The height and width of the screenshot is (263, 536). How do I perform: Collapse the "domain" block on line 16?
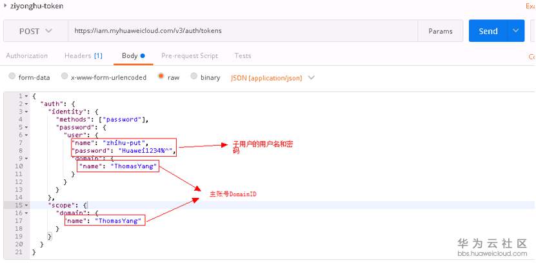26,213
